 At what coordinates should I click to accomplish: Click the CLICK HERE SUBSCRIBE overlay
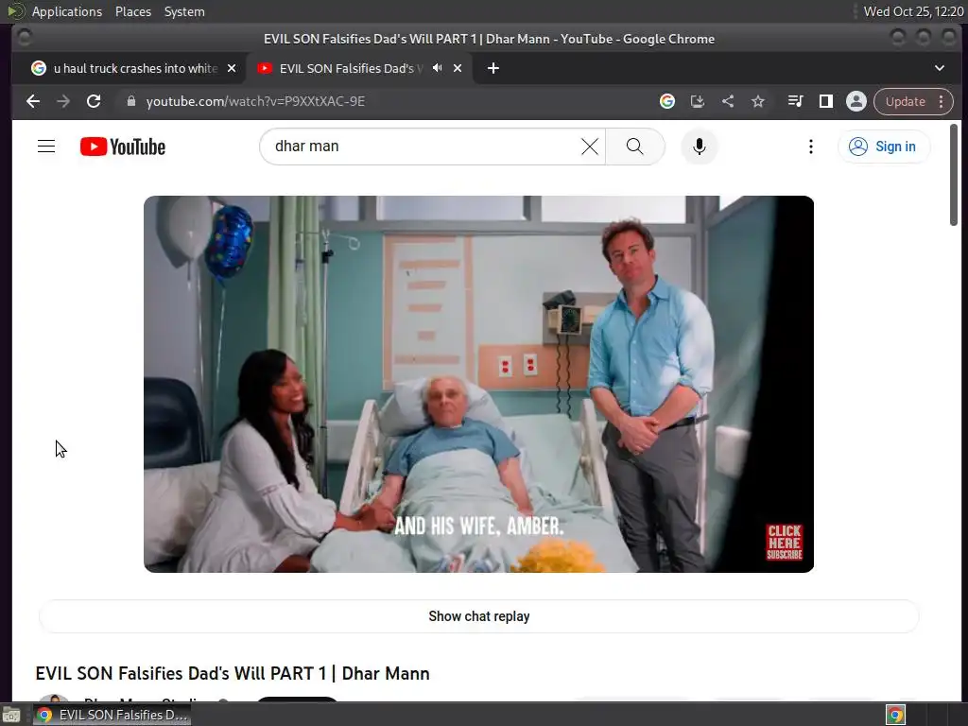(x=784, y=542)
